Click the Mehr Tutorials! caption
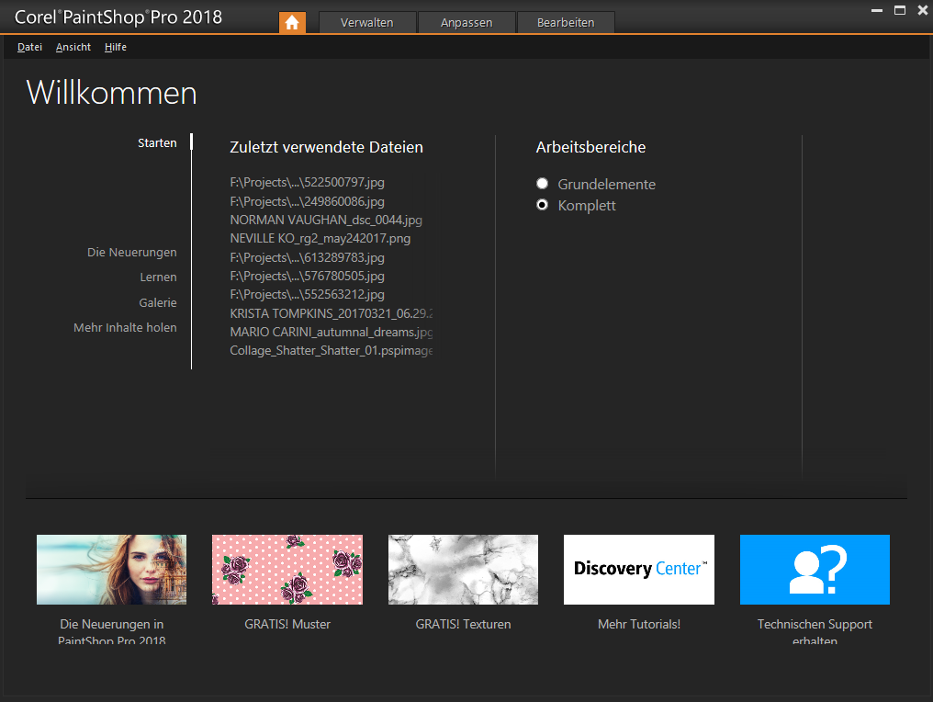933x702 pixels. (639, 624)
